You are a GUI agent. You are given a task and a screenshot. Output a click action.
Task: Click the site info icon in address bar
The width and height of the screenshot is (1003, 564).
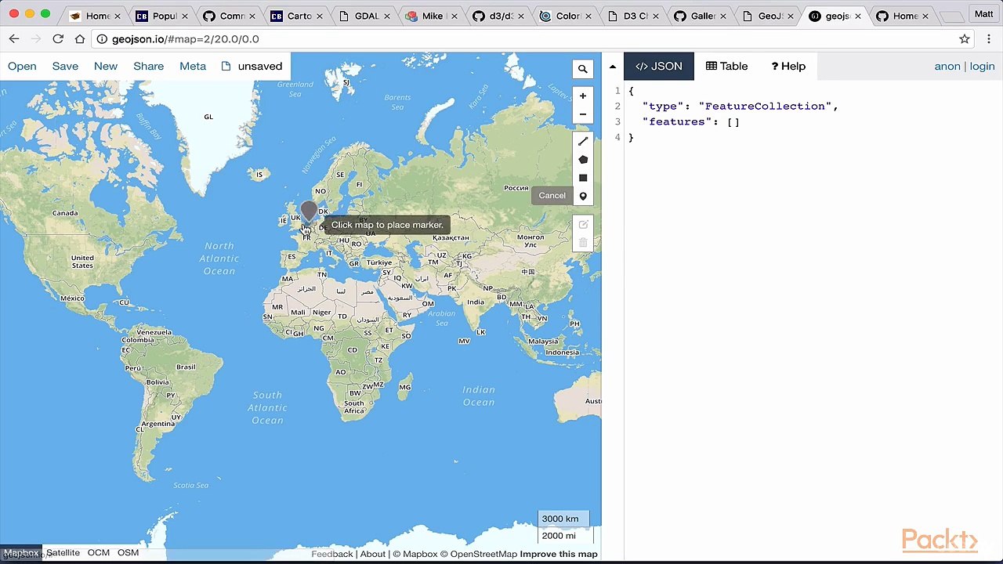point(102,39)
